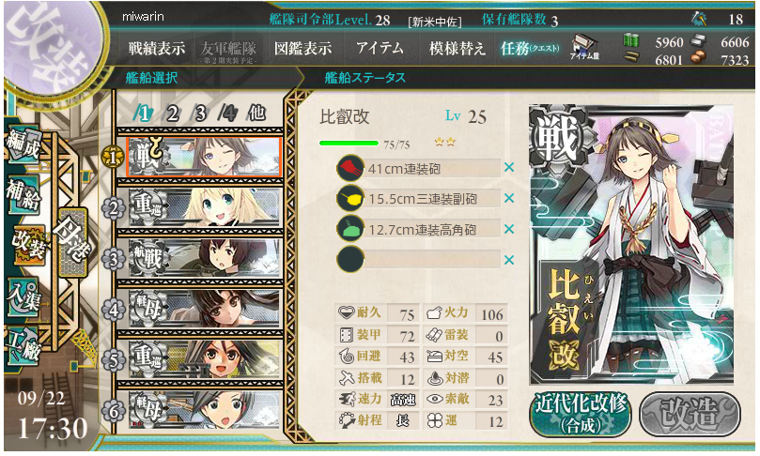Open the 入渠 docking repair icon

point(23,296)
